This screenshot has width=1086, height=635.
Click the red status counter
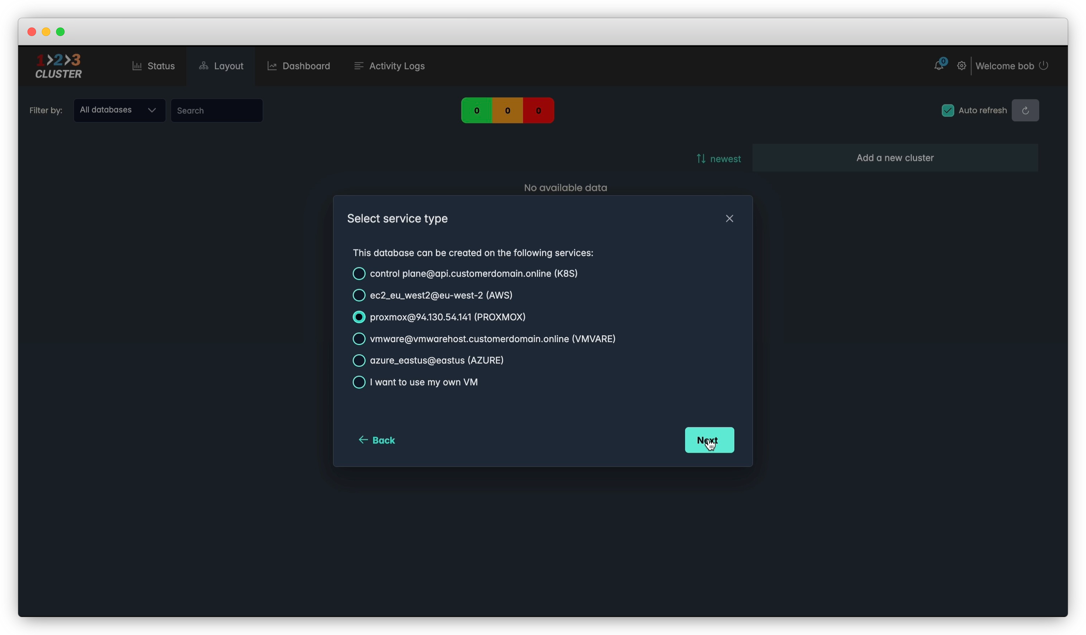pos(538,111)
